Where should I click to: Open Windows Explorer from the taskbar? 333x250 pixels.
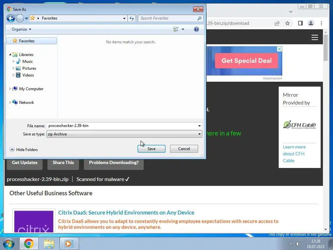(49, 243)
